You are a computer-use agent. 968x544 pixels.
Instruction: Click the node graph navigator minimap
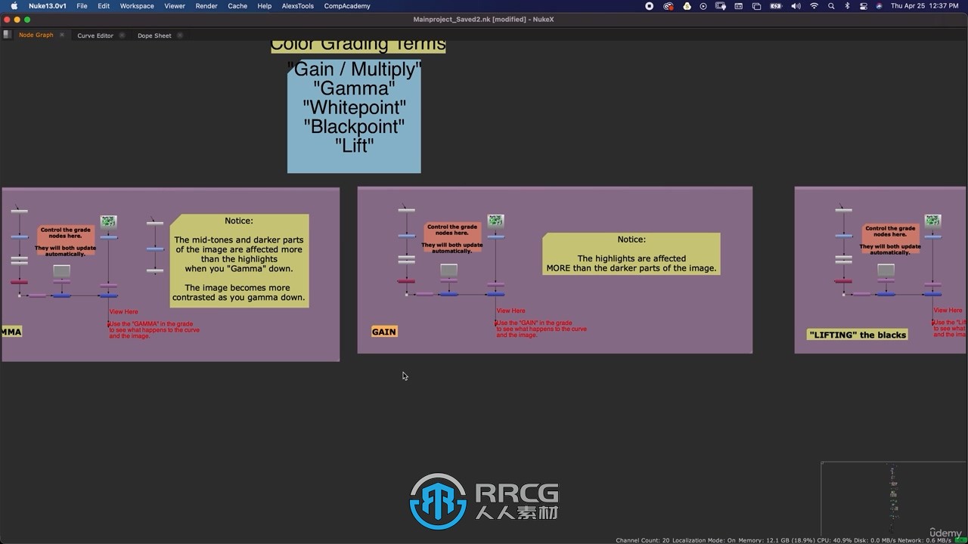(x=894, y=499)
